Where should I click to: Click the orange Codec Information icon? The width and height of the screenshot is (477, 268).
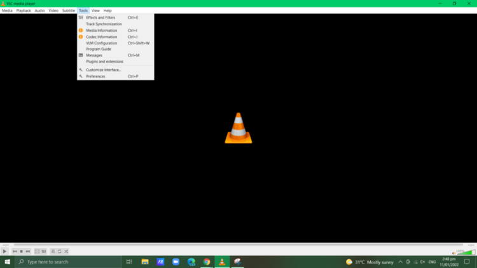point(81,37)
